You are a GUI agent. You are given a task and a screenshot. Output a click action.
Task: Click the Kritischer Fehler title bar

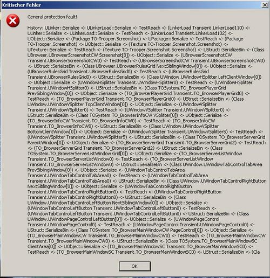click(131, 5)
